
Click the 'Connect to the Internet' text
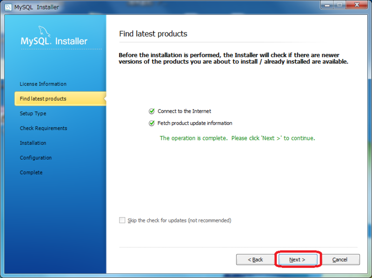click(x=184, y=111)
